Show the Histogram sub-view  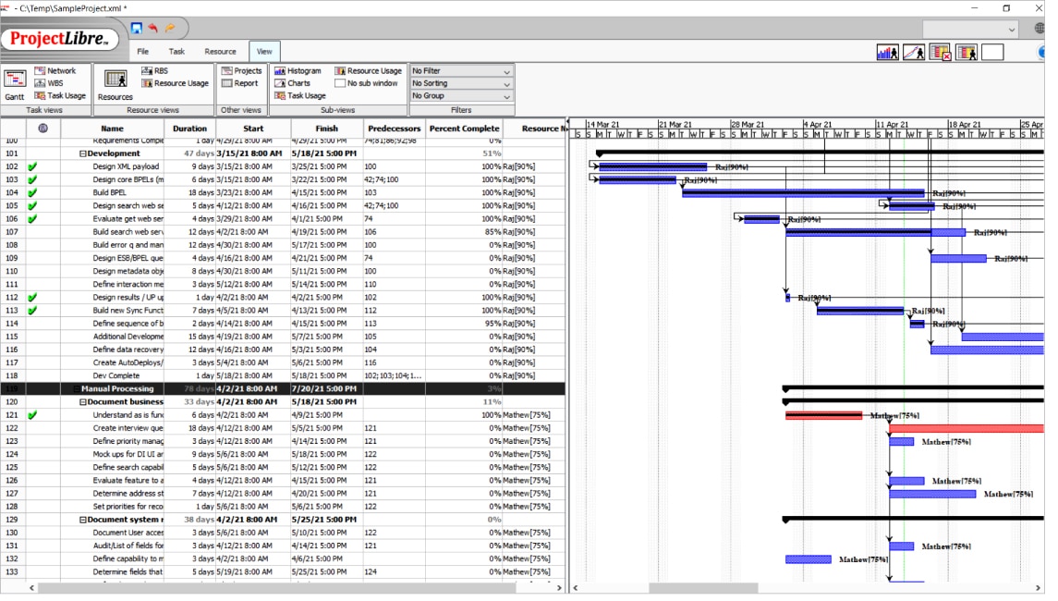[298, 71]
